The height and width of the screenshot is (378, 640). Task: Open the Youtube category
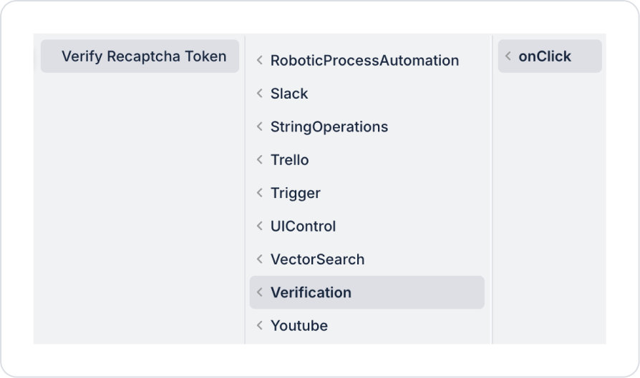pyautogui.click(x=299, y=326)
